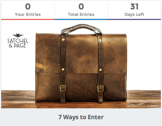Click the left brass buckle on the bag
162x126 pixels.
click(x=63, y=88)
